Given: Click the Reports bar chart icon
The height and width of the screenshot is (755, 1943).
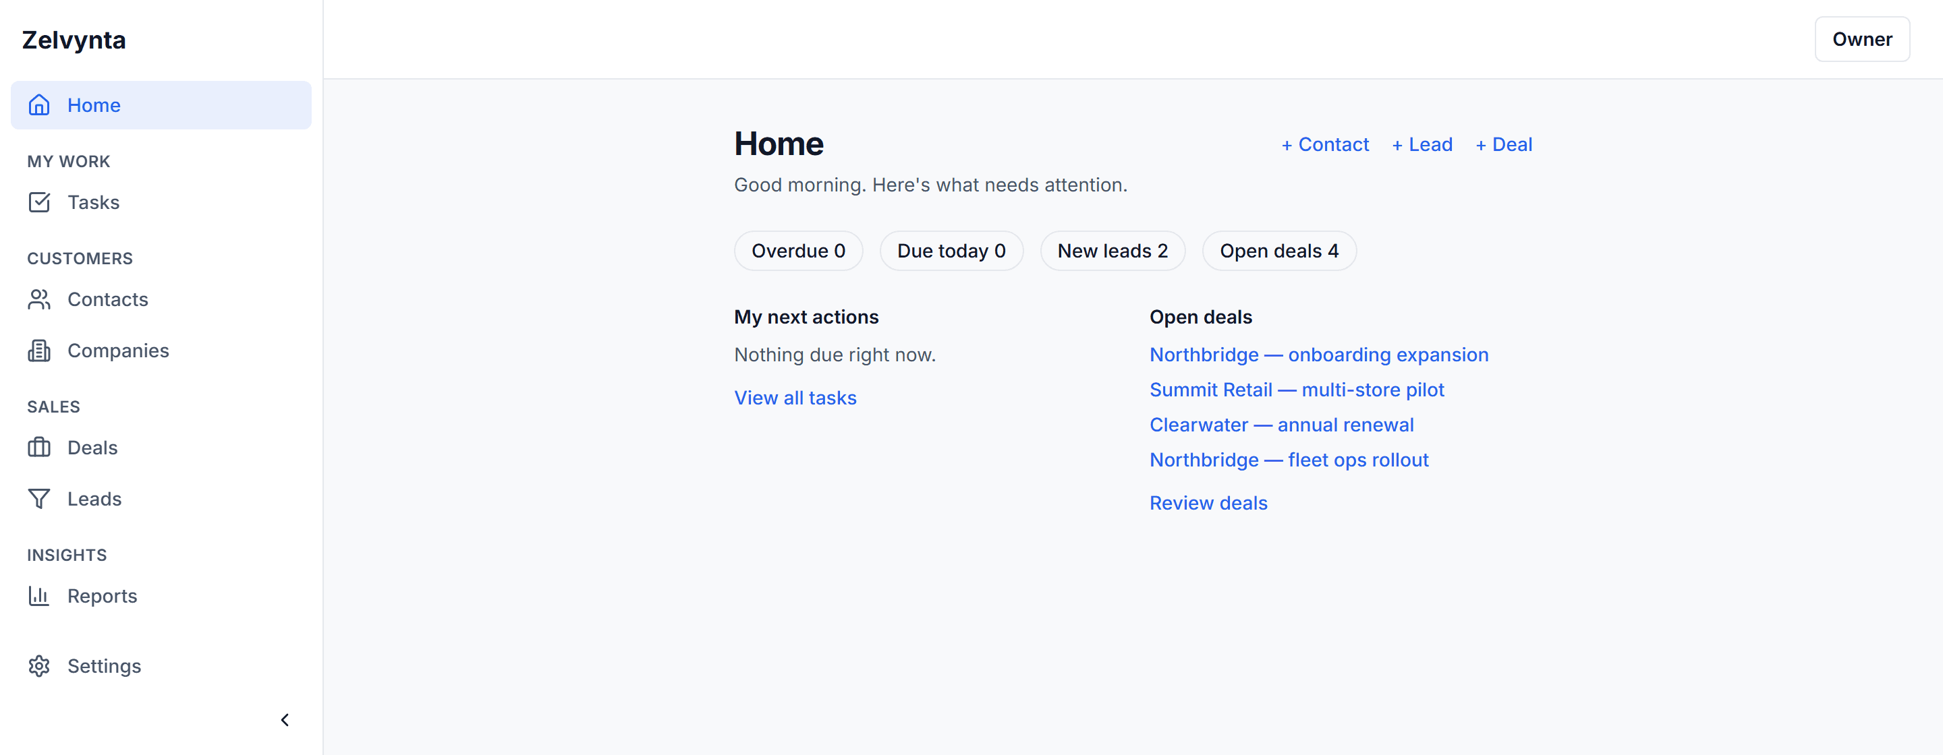Looking at the screenshot, I should pyautogui.click(x=39, y=596).
